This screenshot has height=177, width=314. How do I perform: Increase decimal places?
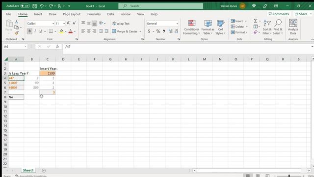pyautogui.click(x=171, y=31)
